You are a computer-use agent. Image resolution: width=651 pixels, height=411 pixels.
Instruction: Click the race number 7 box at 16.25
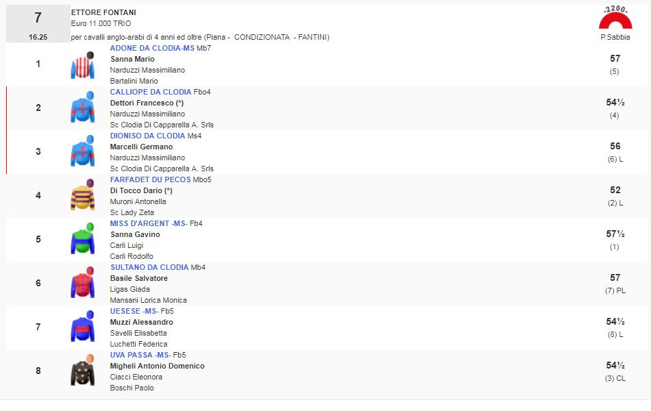click(38, 24)
